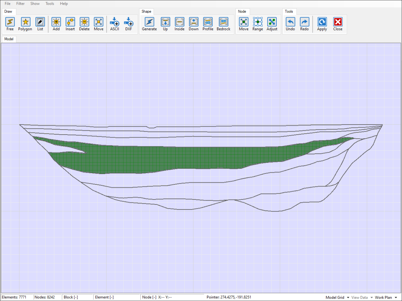Screen dimensions: 402x301
Task: Select the Shape ribbon tab
Action: pos(146,11)
